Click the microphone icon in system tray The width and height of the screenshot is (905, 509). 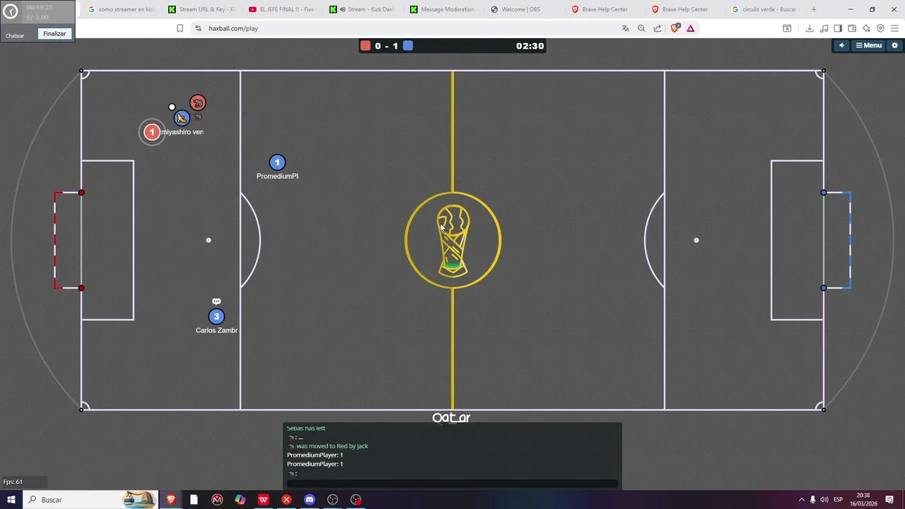812,500
